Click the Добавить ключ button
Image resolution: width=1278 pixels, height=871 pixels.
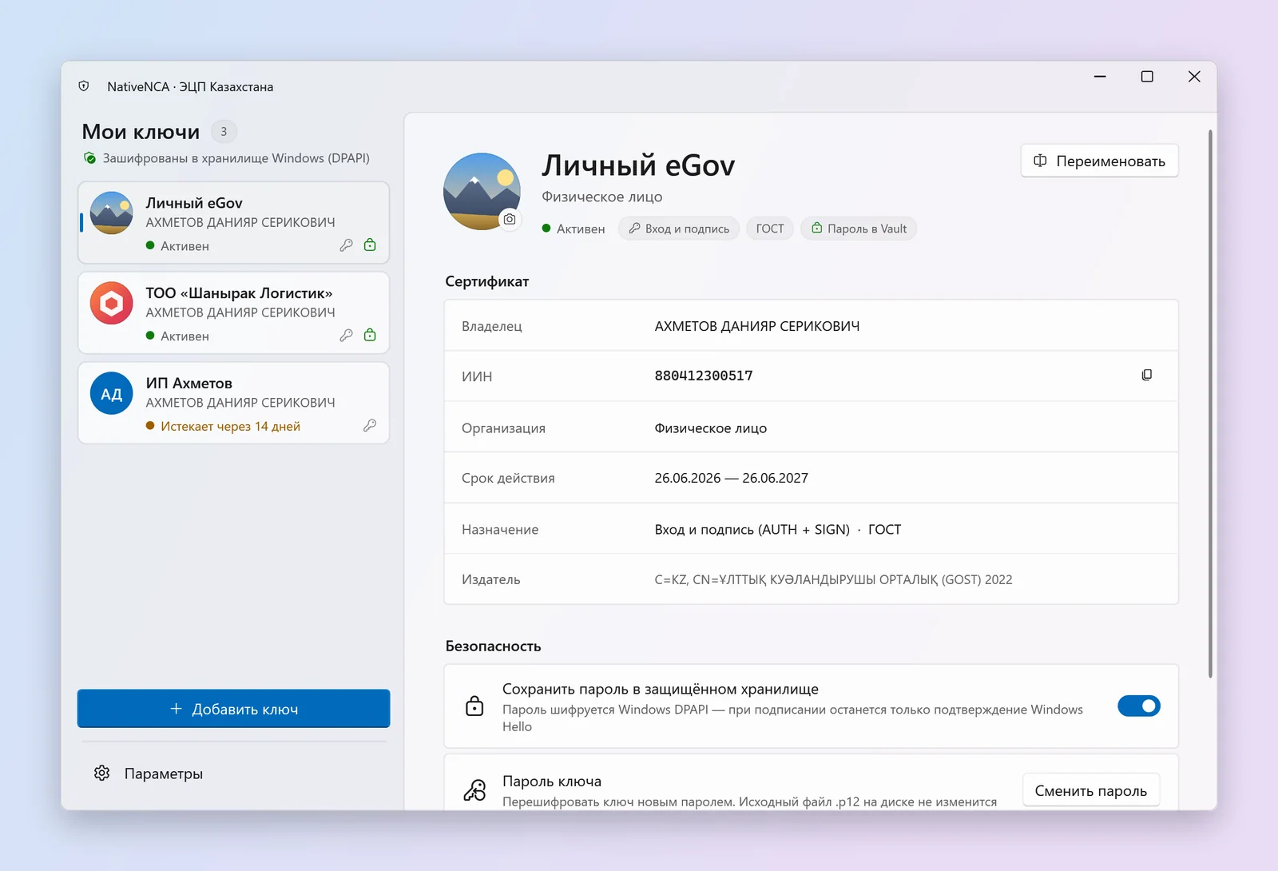click(x=233, y=709)
